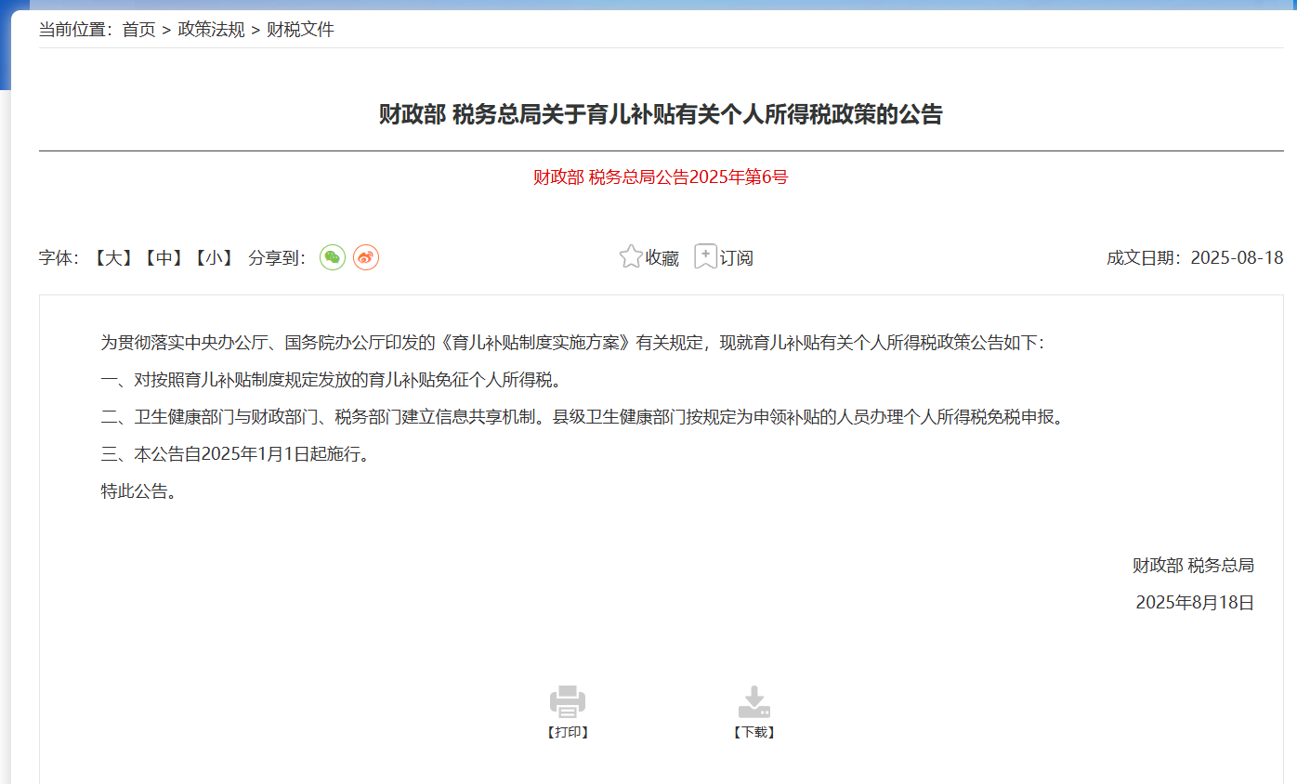Click the 分享到 label
Image resolution: width=1297 pixels, height=784 pixels.
click(x=278, y=258)
